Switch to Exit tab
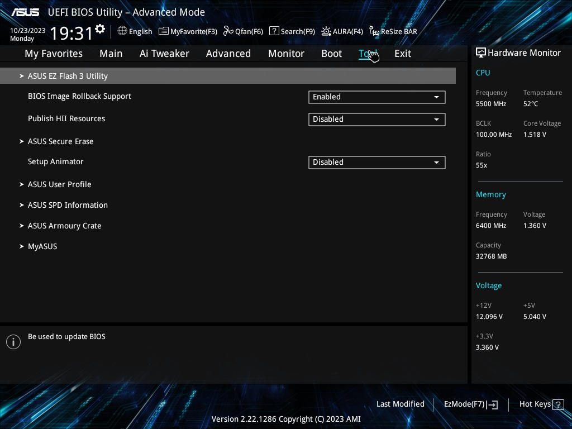The width and height of the screenshot is (572, 429). [x=403, y=54]
